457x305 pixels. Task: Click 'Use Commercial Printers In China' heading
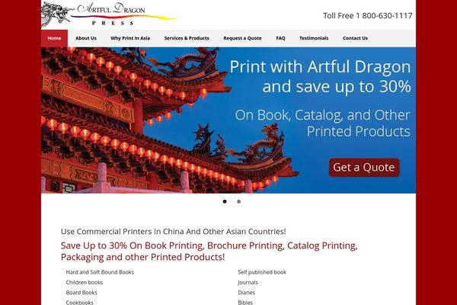[x=174, y=232]
